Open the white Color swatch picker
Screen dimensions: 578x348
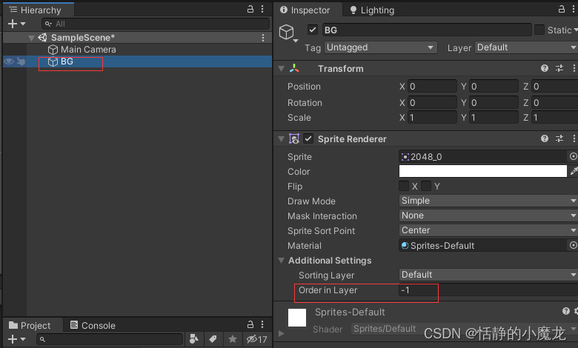[x=483, y=171]
